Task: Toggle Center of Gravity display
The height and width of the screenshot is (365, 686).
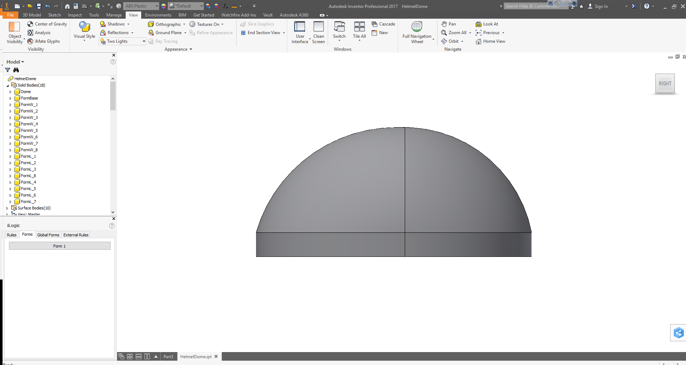Action: click(47, 24)
